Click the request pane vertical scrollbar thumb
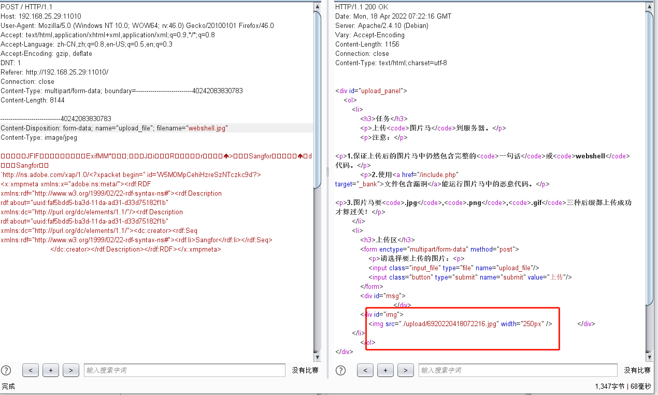Viewport: 658px width, 395px height. click(x=318, y=100)
